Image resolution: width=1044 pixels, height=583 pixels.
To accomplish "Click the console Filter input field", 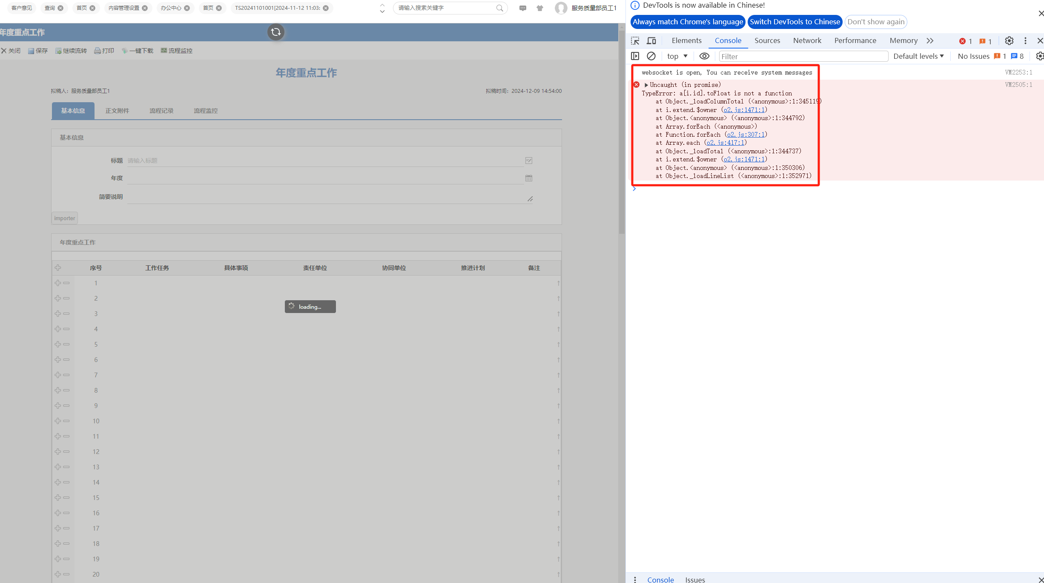I will [x=803, y=56].
